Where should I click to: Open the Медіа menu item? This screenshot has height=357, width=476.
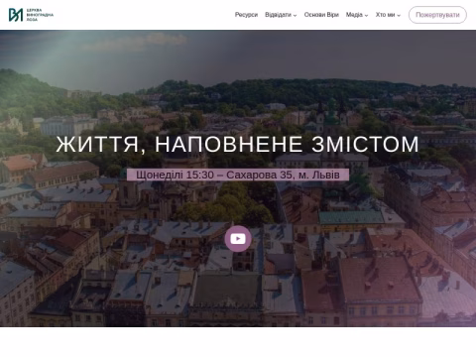coord(354,15)
